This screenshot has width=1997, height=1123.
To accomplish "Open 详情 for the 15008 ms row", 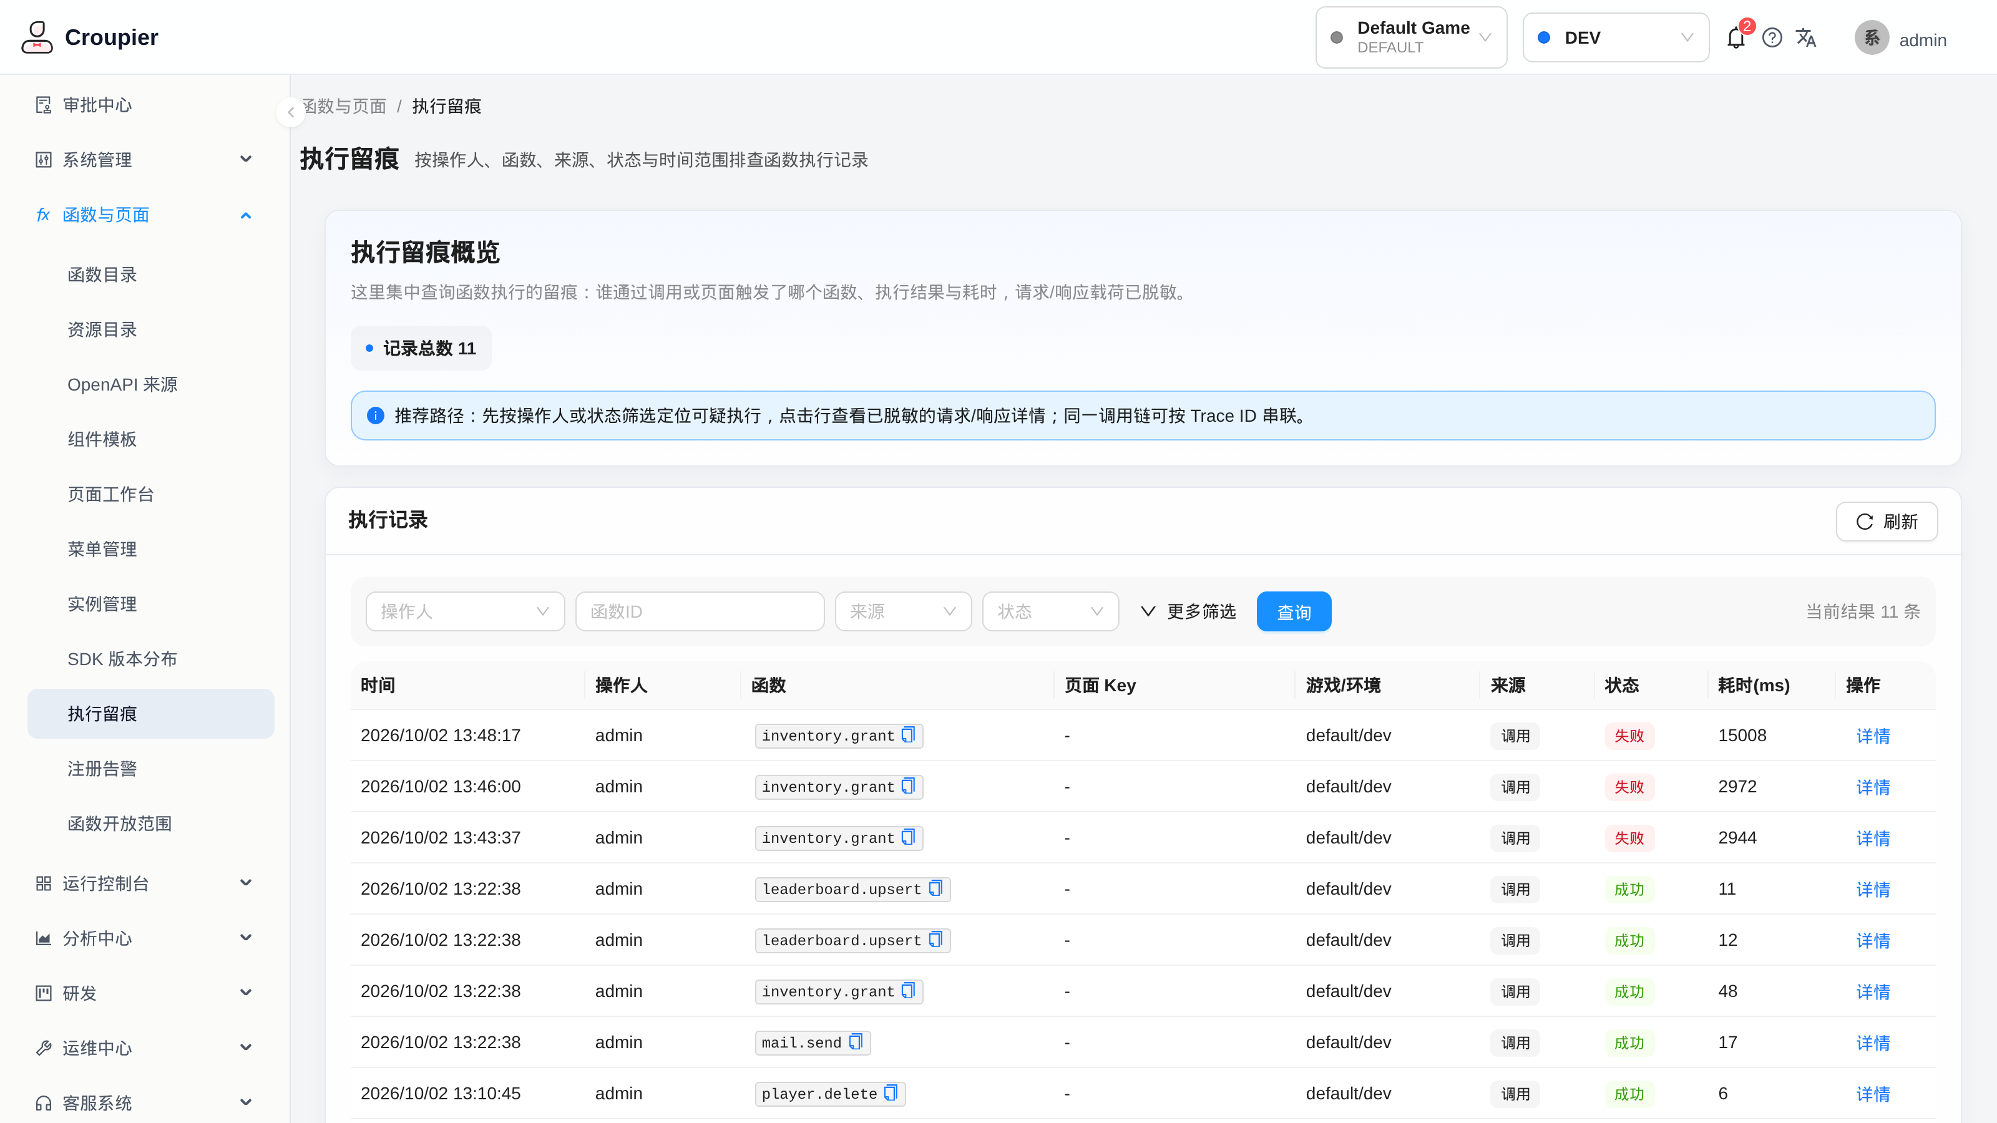I will 1872,736.
